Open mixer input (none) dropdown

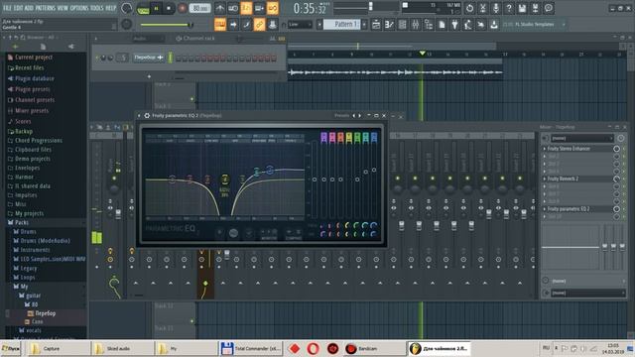point(582,139)
